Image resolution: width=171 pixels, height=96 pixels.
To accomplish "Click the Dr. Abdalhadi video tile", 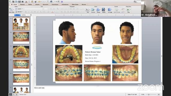I will pos(156,8).
